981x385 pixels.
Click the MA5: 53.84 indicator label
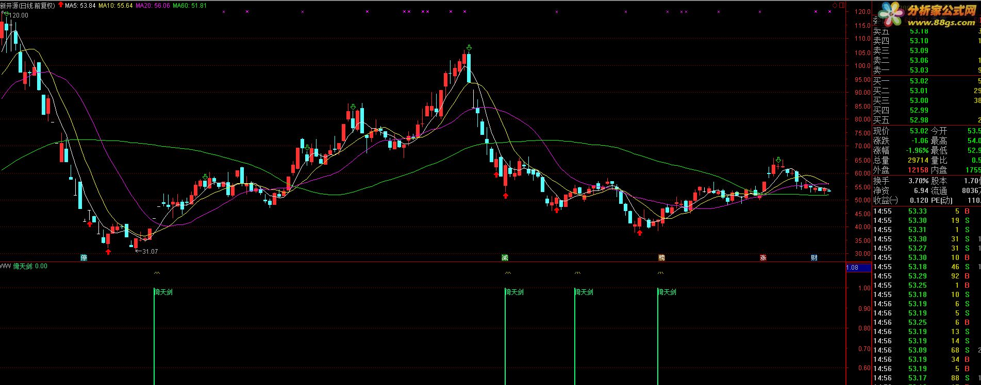[x=80, y=6]
